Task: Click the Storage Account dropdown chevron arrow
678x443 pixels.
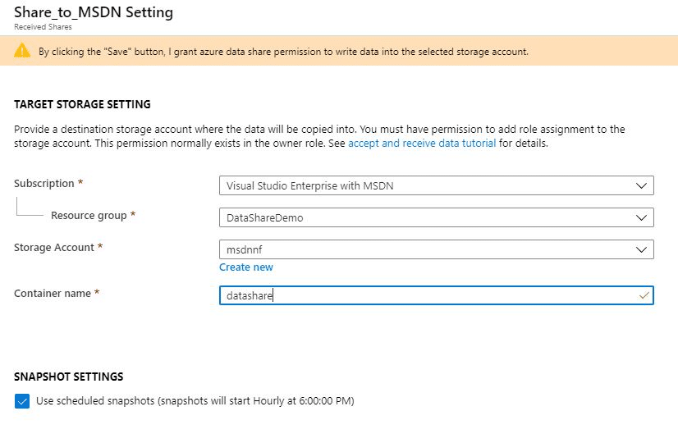Action: (x=641, y=250)
